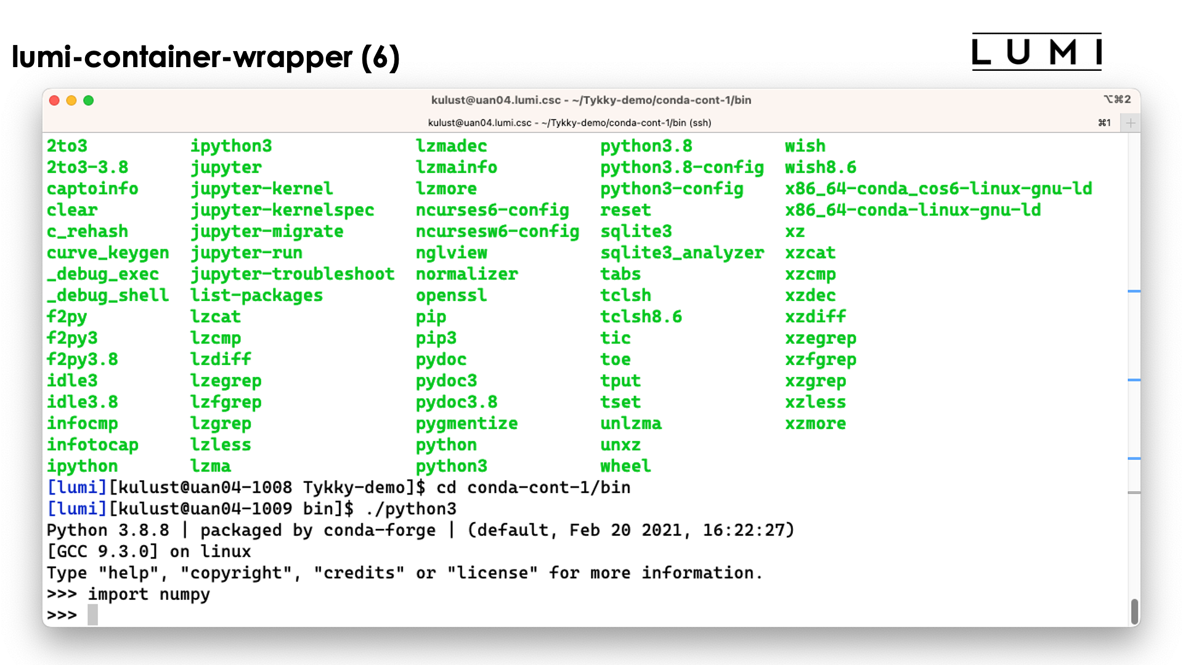Click the file name "sqlite3_analyzer"

pyautogui.click(x=682, y=252)
